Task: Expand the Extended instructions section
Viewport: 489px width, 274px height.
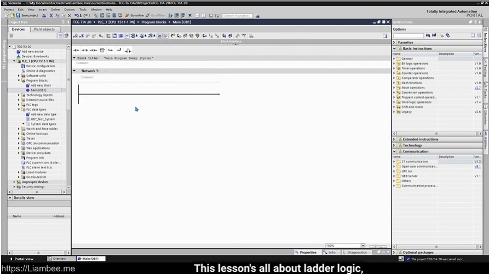Action: (x=394, y=139)
